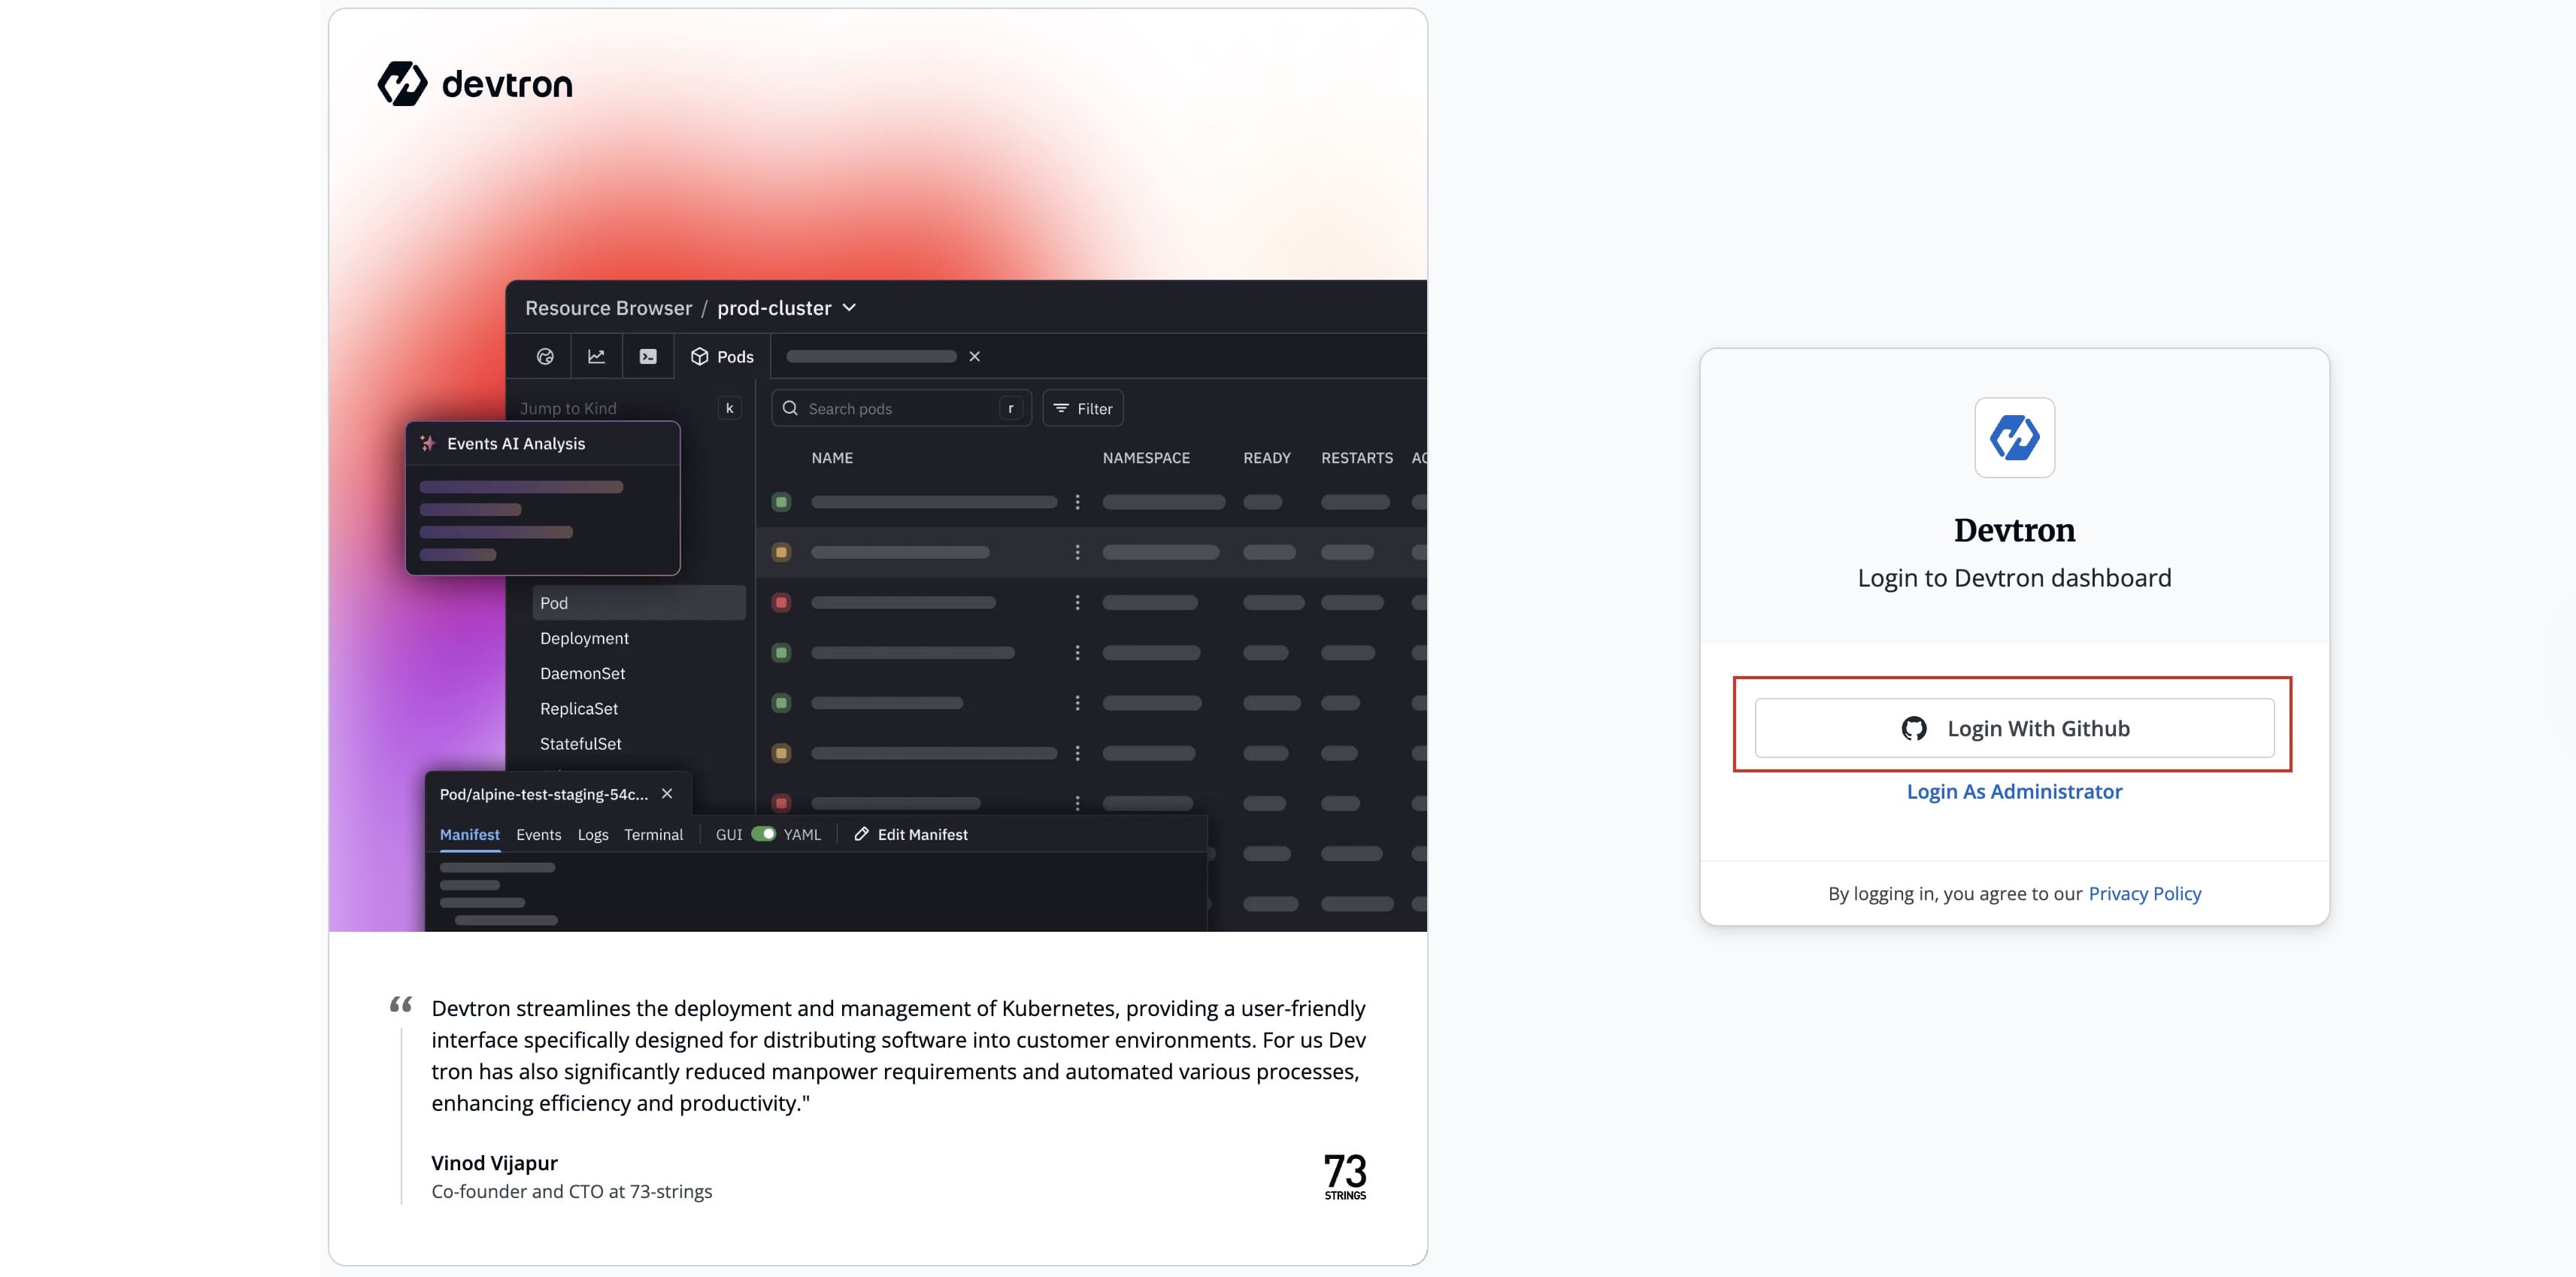
Task: Click the pencil icon next to Edit Manifest
Action: click(861, 834)
